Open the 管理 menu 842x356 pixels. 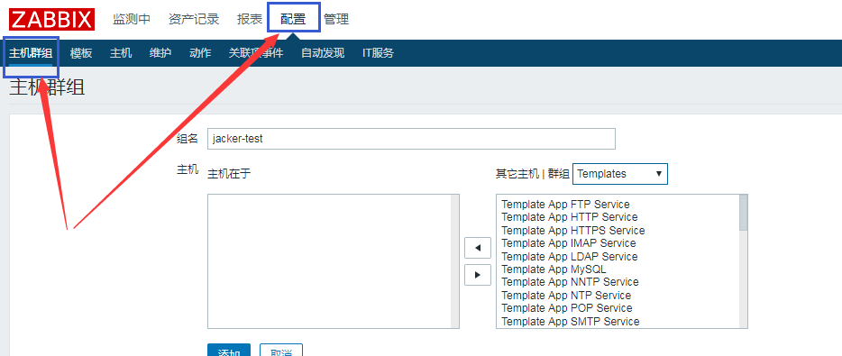(336, 19)
